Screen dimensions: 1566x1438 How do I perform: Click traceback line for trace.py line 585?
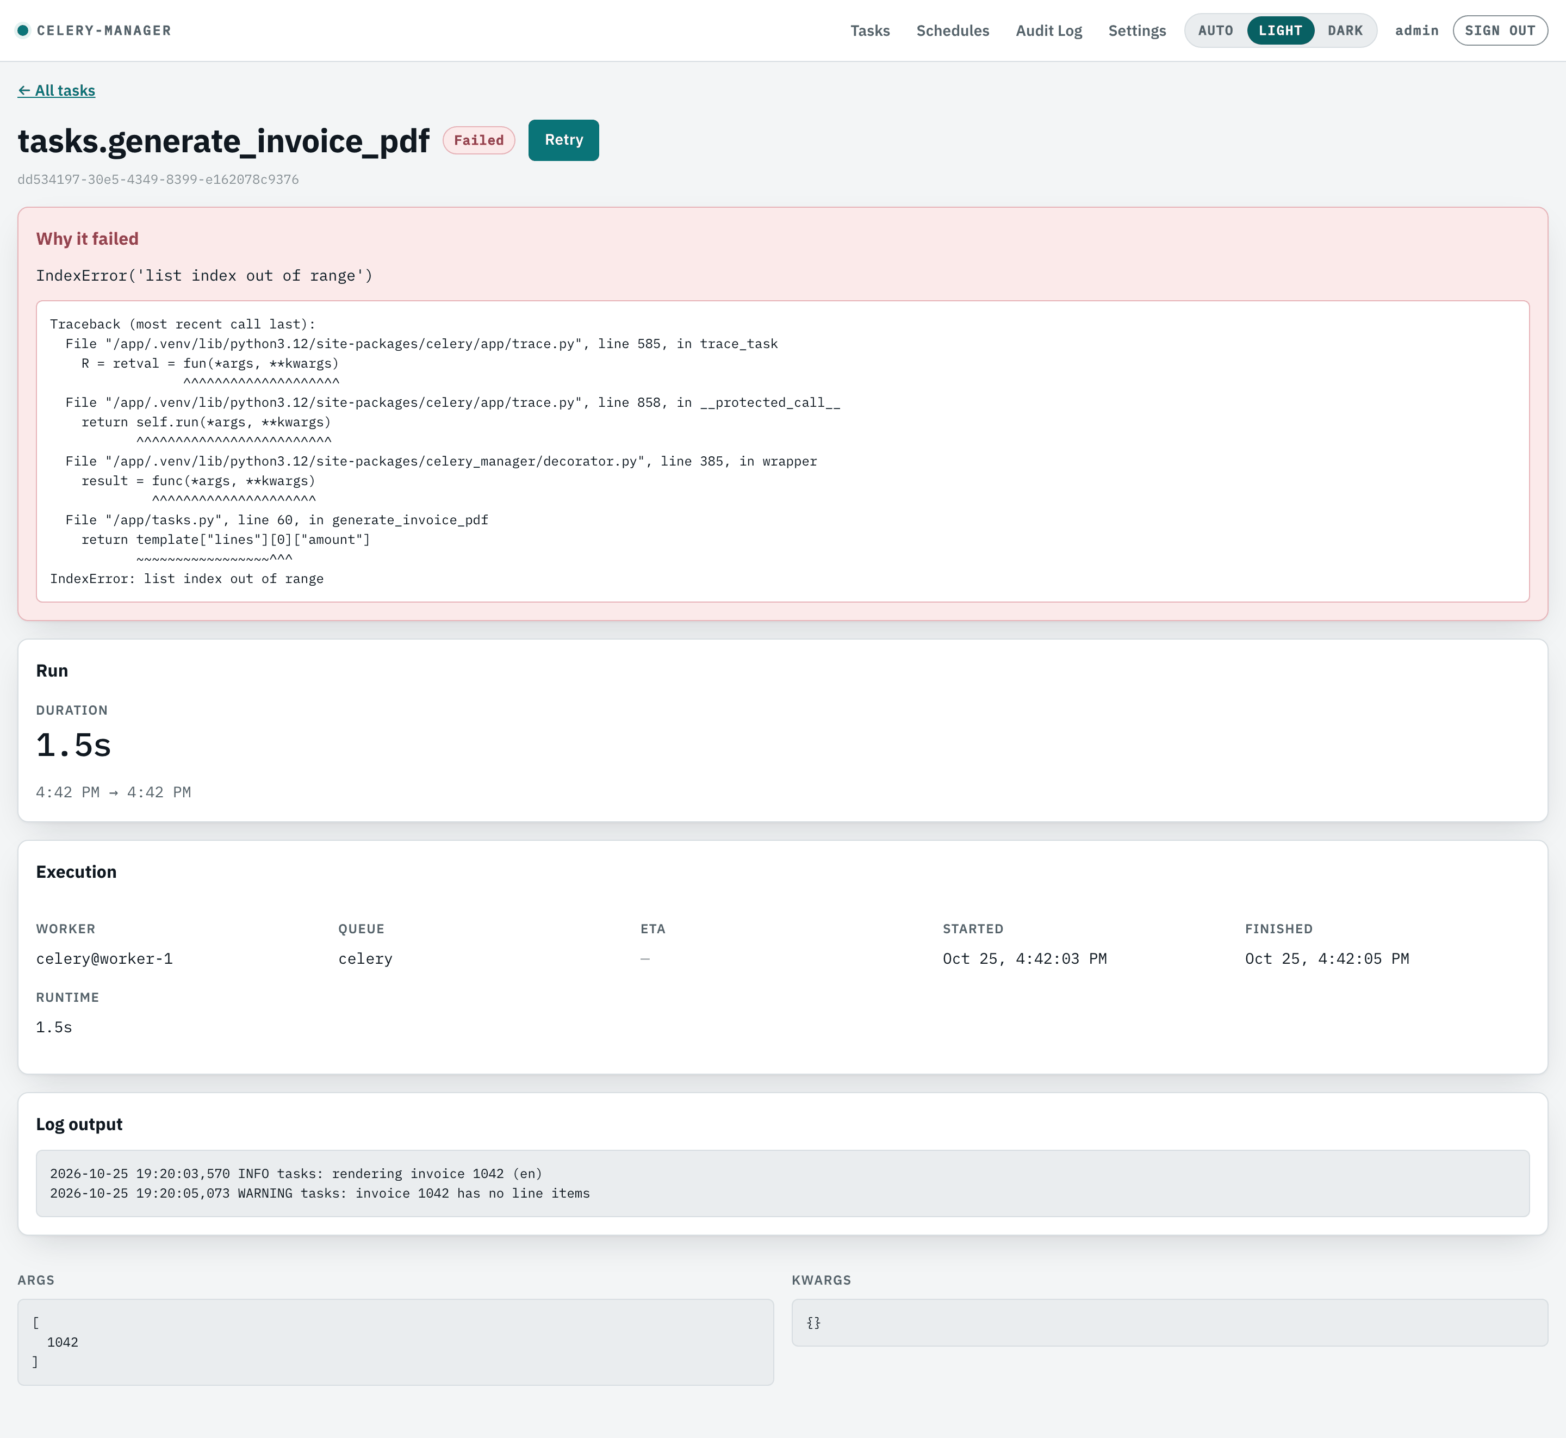[421, 344]
